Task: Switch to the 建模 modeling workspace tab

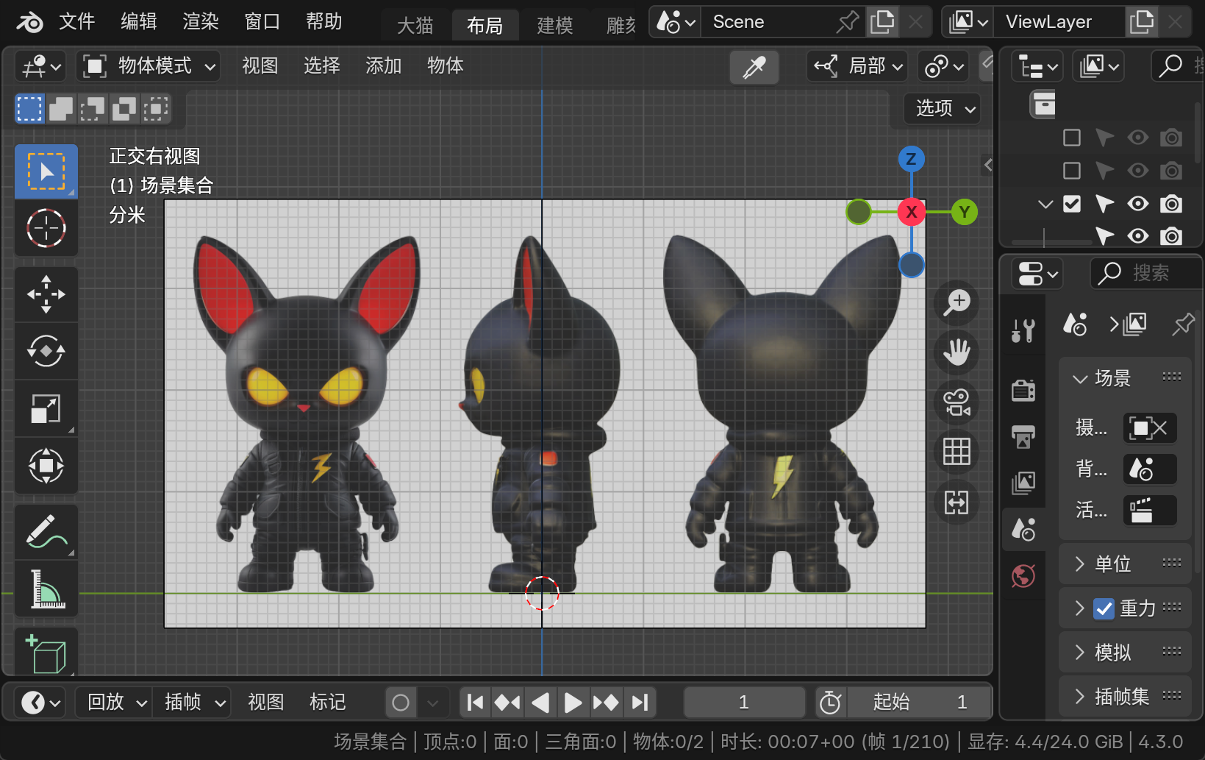Action: (555, 26)
